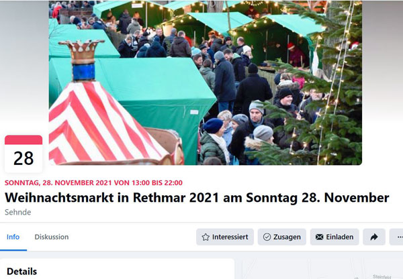Image resolution: width=403 pixels, height=279 pixels.
Task: Open the map preview near Steinfeld
Action: tap(319, 268)
